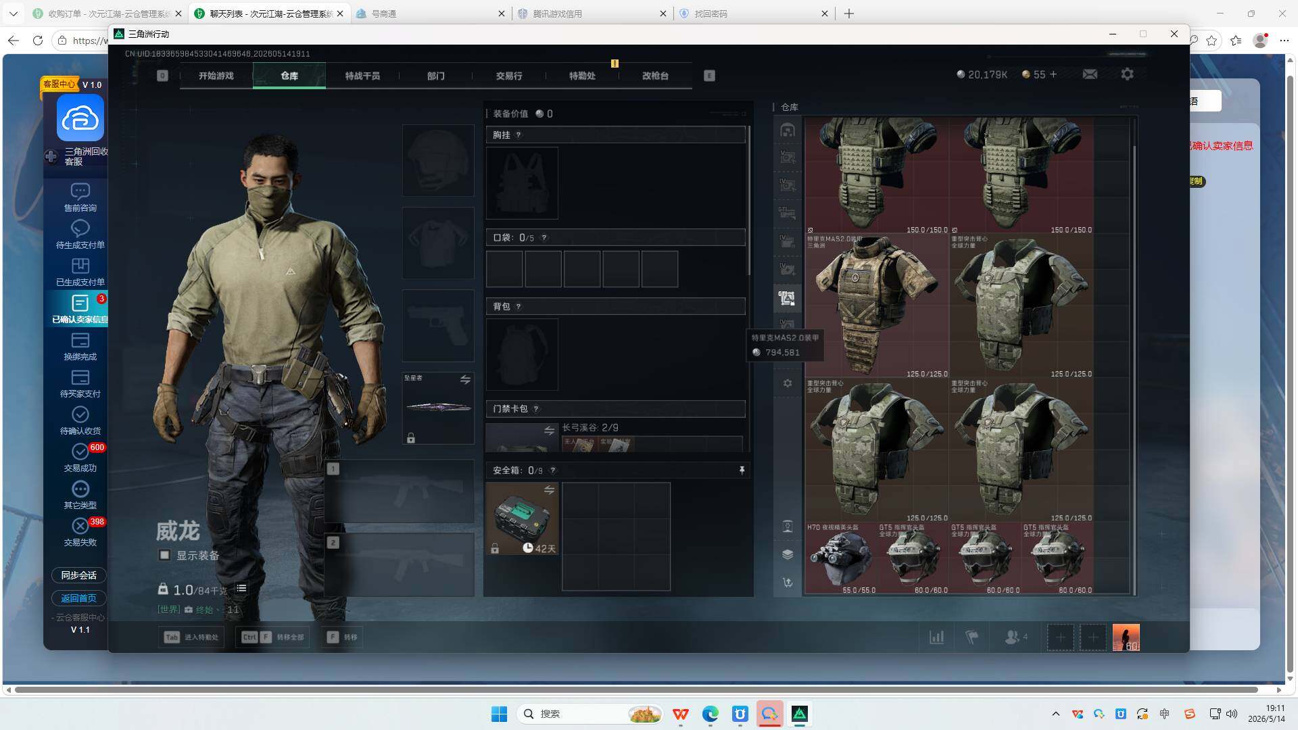Image resolution: width=1298 pixels, height=730 pixels.
Task: Expand the browser tab list chevron
Action: point(14,14)
